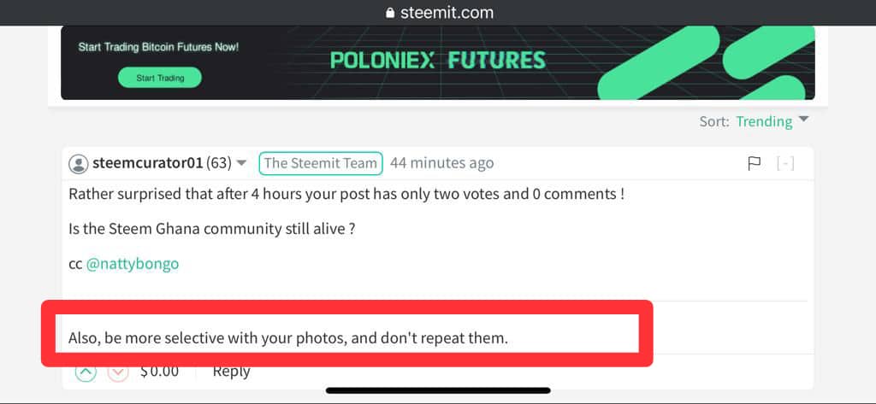Collapse the comment using the [-] toggle

click(784, 163)
